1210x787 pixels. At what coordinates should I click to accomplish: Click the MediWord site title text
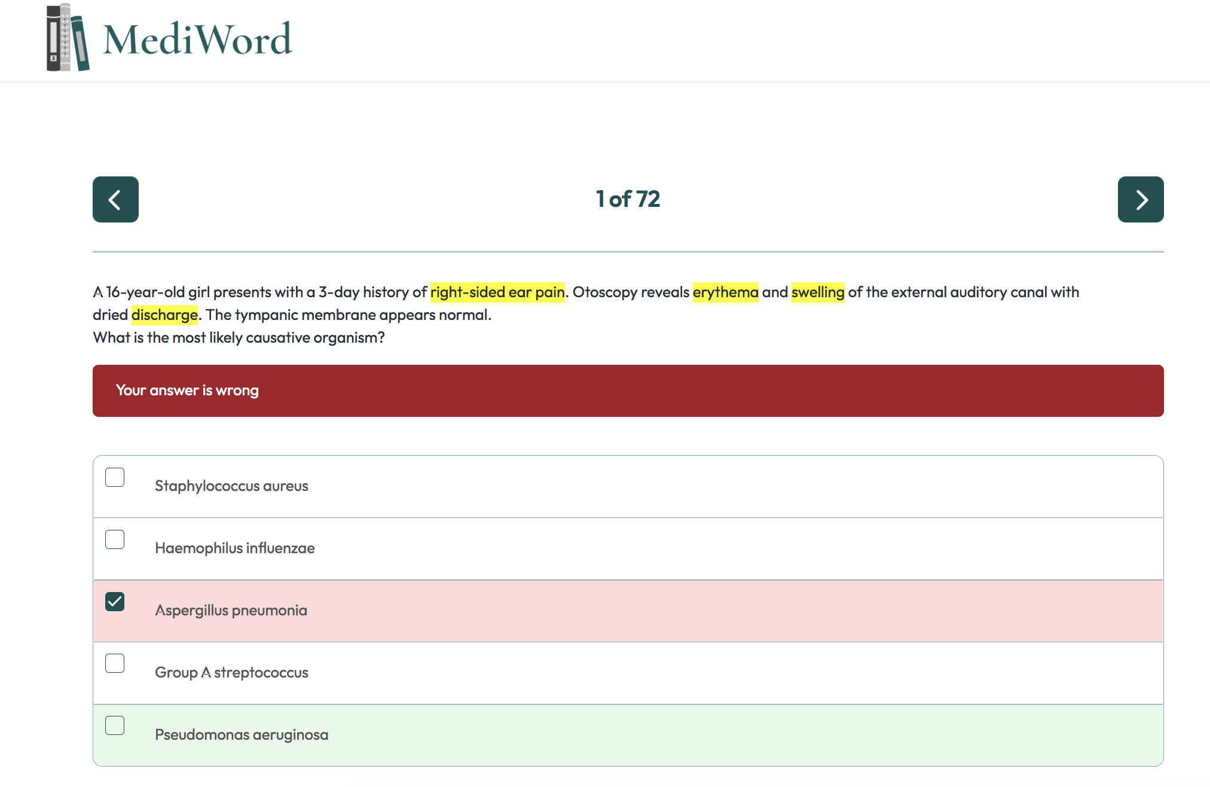(197, 39)
